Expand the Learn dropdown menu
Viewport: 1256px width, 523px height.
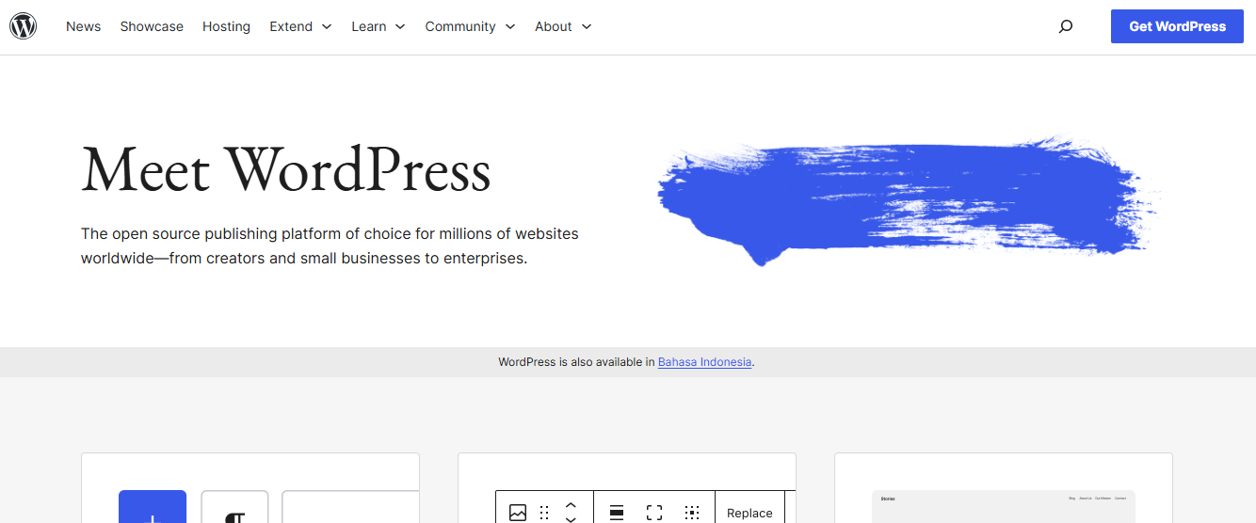(x=378, y=26)
